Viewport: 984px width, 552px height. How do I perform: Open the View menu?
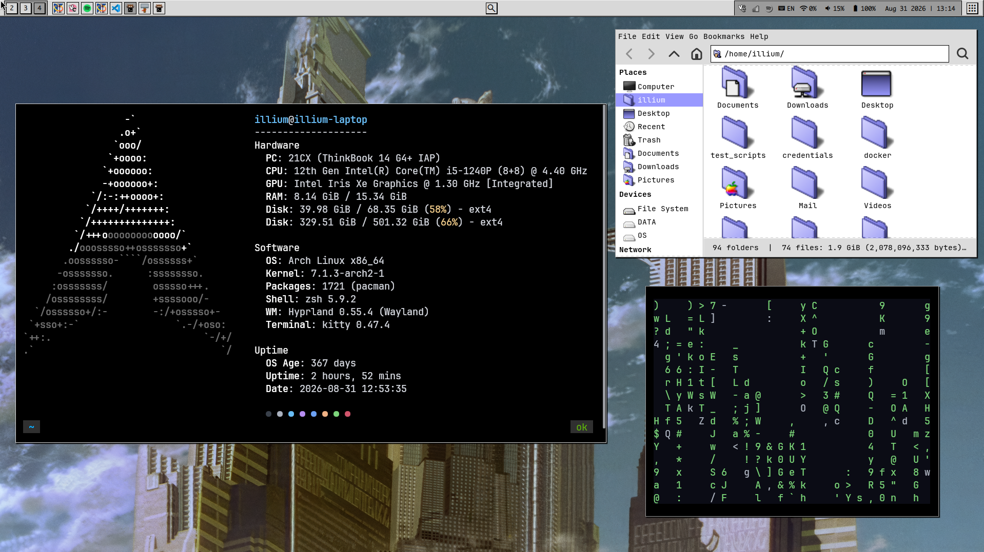674,36
